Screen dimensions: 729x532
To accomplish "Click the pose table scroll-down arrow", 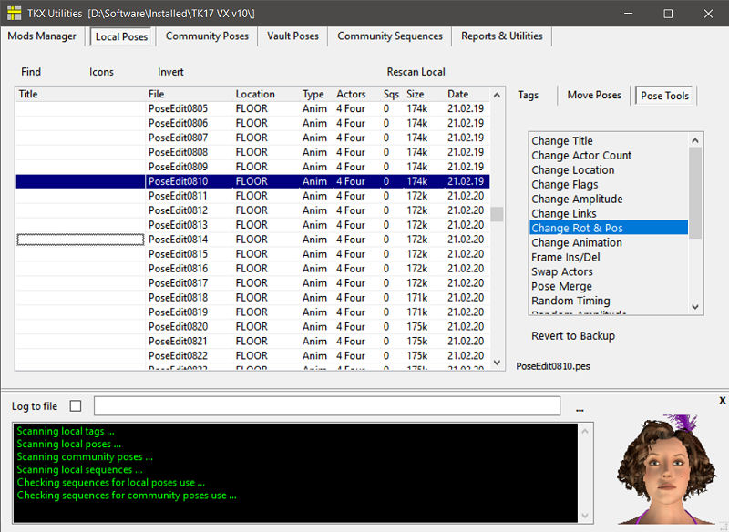I will click(x=497, y=363).
